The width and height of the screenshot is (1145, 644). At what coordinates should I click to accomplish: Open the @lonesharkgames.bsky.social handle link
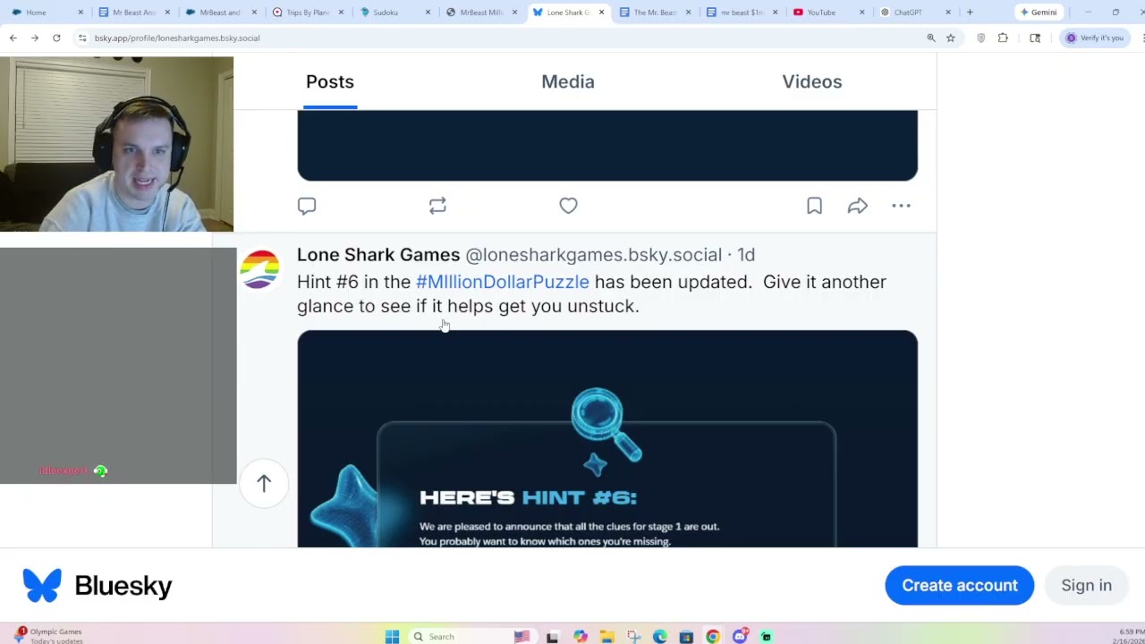593,255
